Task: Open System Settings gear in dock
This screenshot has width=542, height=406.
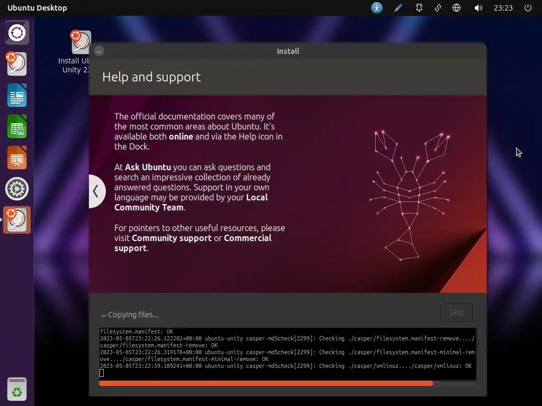Action: 17,189
